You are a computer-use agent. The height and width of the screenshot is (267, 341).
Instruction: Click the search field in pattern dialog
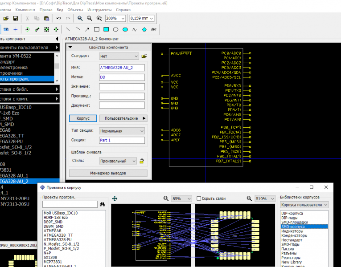pos(70,204)
